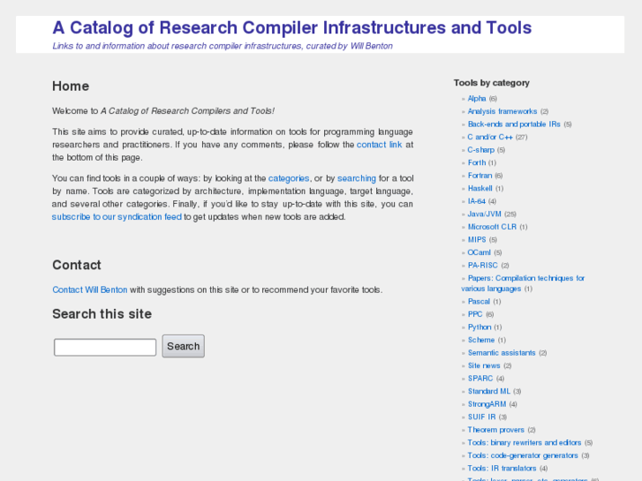642x481 pixels.
Task: Select the Python category
Action: 480,327
